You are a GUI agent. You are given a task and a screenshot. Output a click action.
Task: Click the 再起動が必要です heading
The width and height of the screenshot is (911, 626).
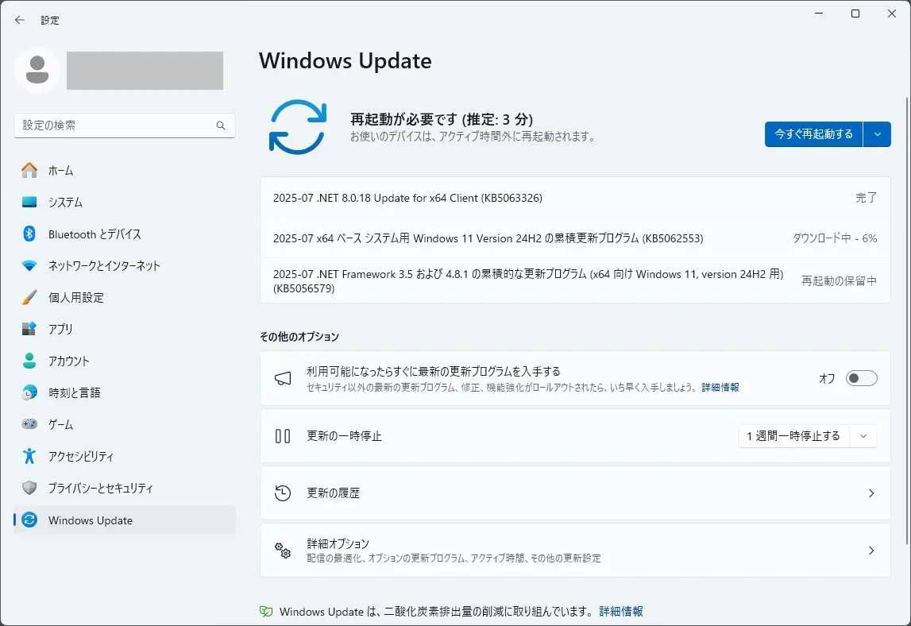click(442, 119)
